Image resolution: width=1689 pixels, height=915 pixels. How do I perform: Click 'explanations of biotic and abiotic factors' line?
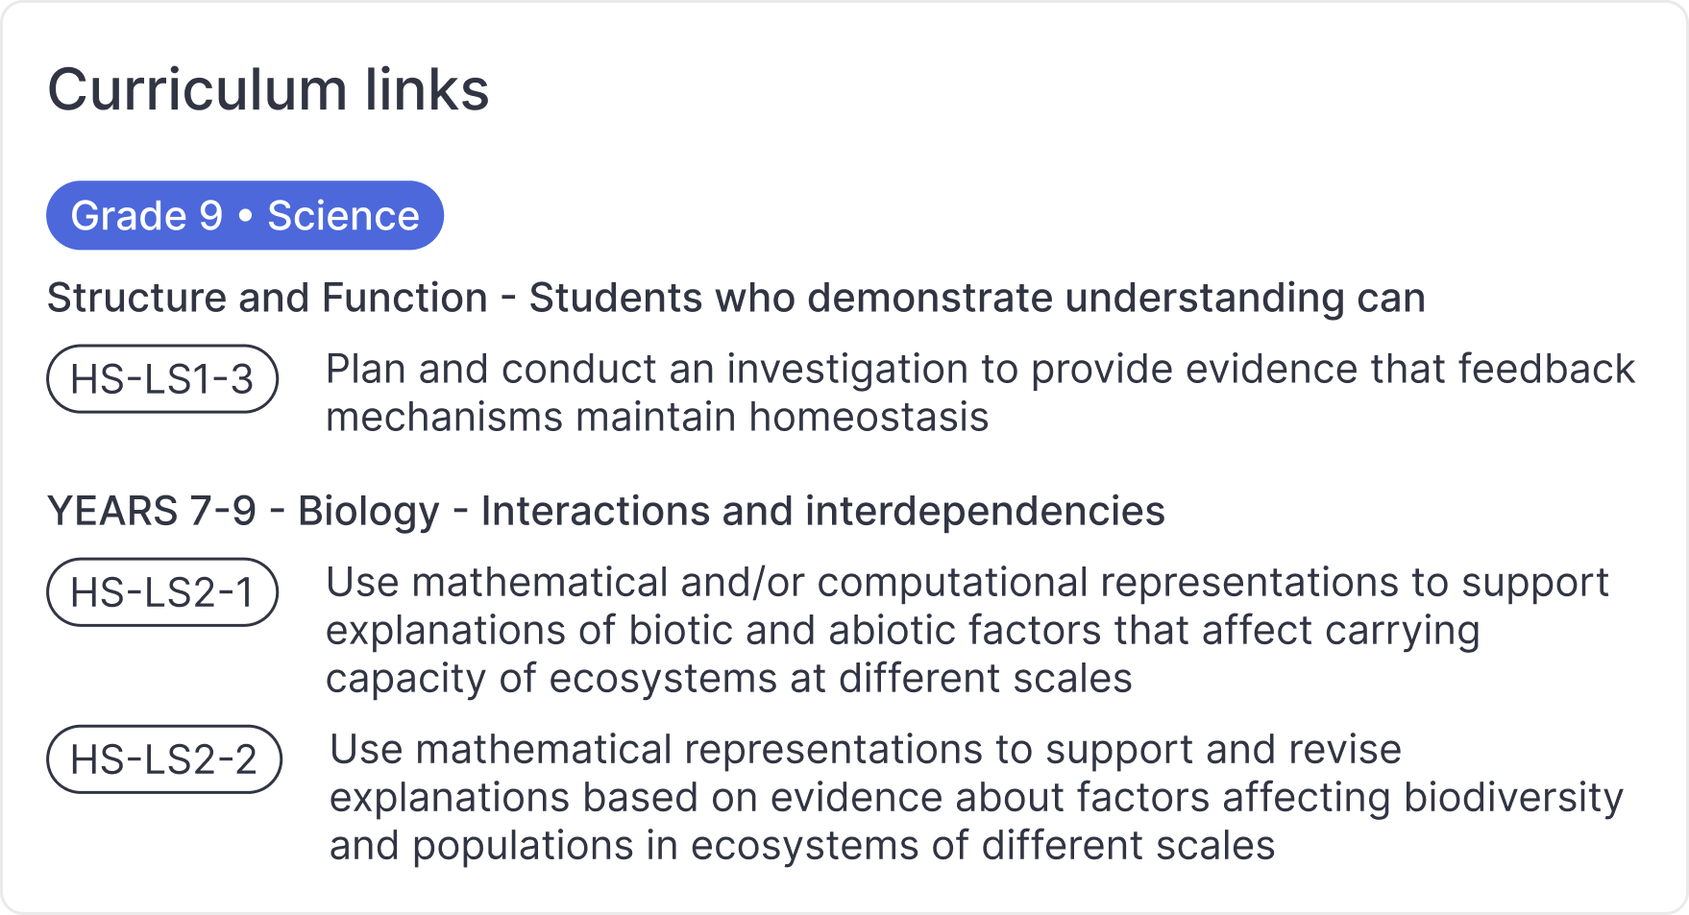(902, 631)
